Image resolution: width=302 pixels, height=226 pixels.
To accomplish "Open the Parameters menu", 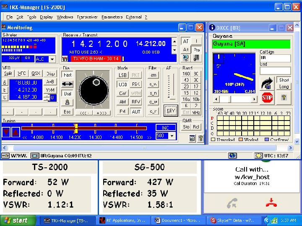I will [112, 17].
